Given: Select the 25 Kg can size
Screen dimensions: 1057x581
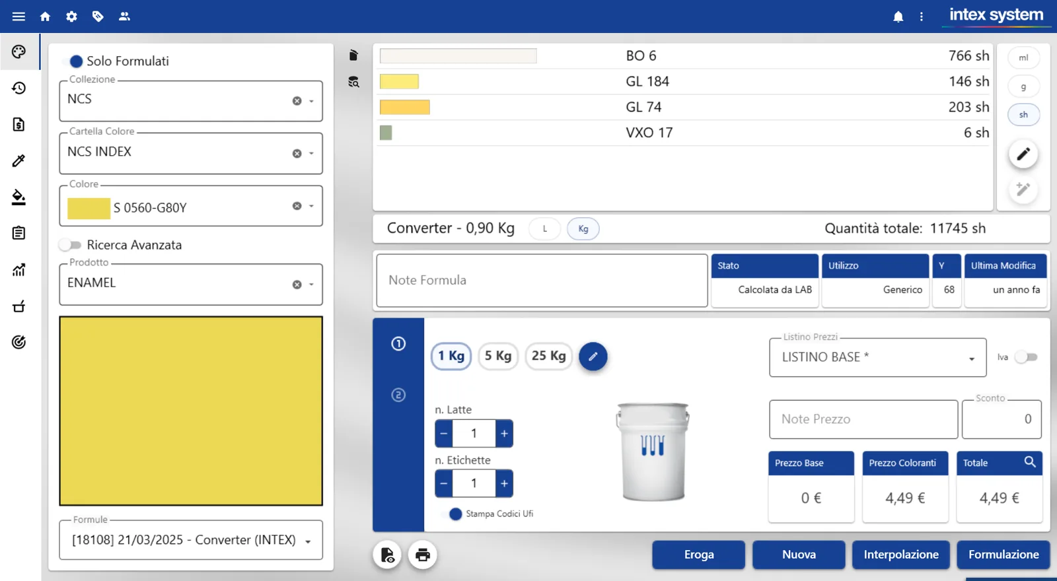Looking at the screenshot, I should (548, 357).
